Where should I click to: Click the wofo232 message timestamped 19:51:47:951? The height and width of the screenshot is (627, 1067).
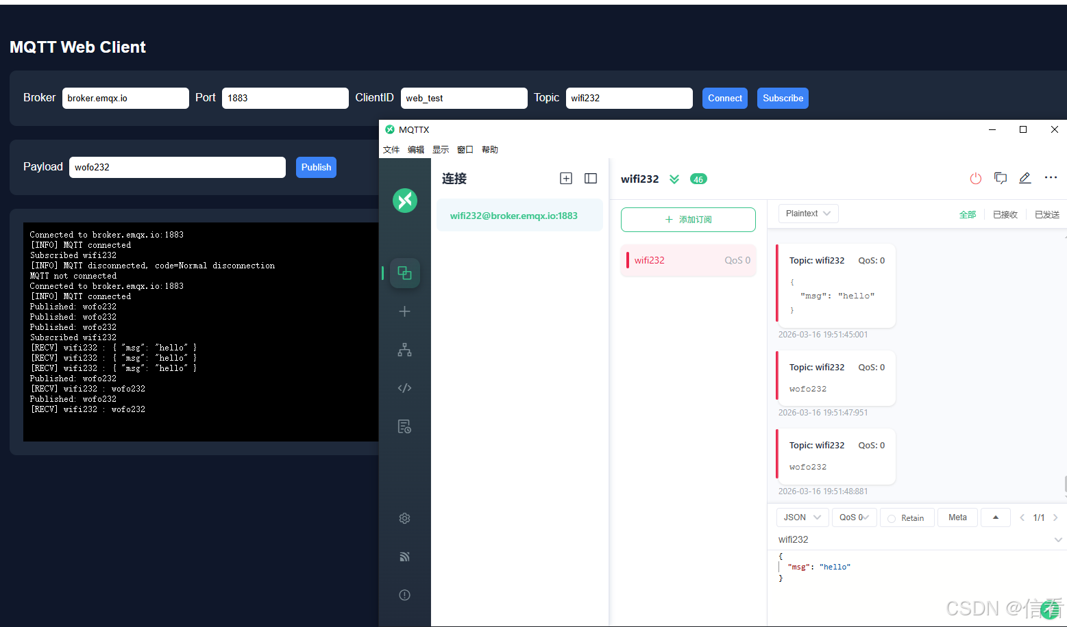835,377
